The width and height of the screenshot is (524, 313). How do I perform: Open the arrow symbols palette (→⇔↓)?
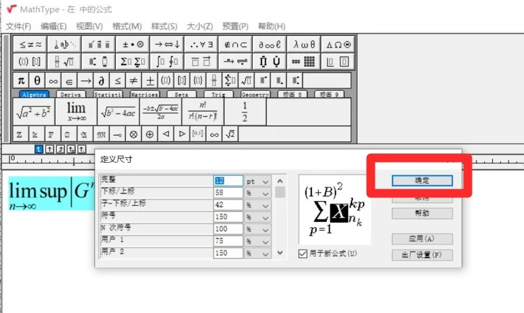click(x=167, y=45)
